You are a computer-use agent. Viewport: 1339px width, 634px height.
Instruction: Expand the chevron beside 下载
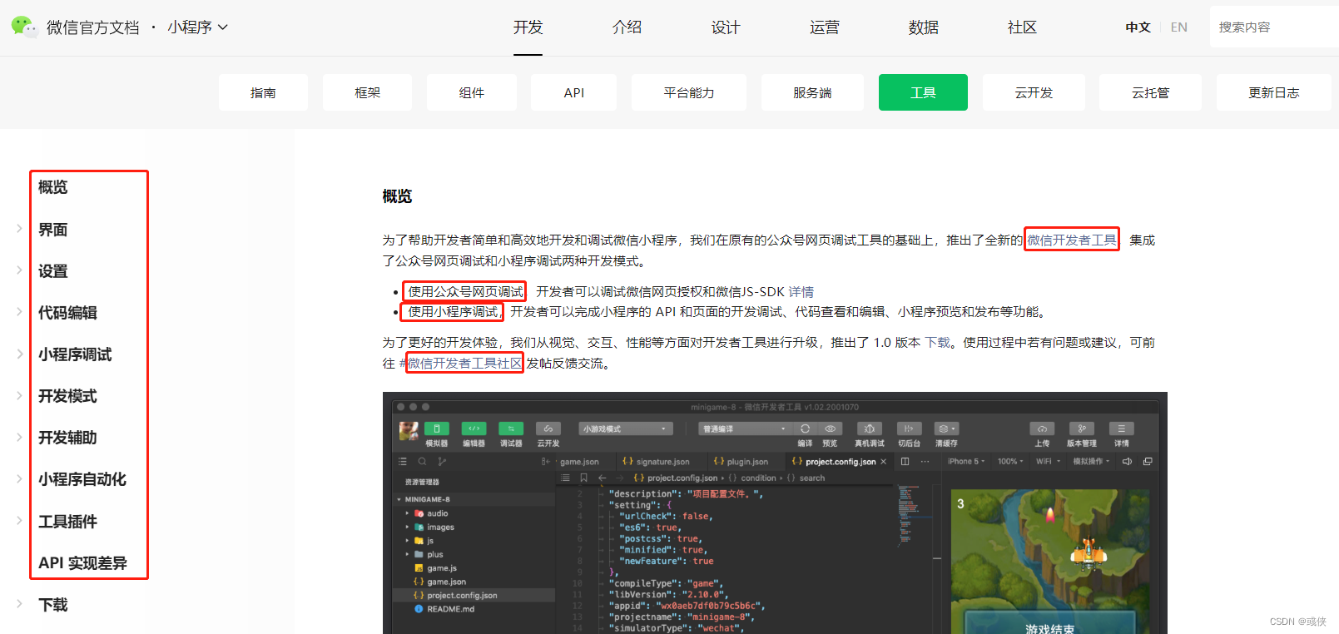point(19,604)
